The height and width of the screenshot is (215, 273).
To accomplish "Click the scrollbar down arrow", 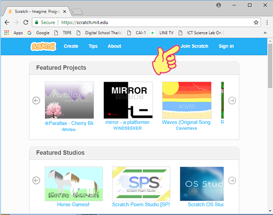I will (x=270, y=211).
